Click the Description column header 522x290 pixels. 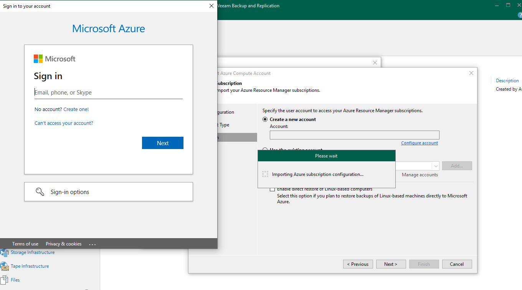coord(507,81)
